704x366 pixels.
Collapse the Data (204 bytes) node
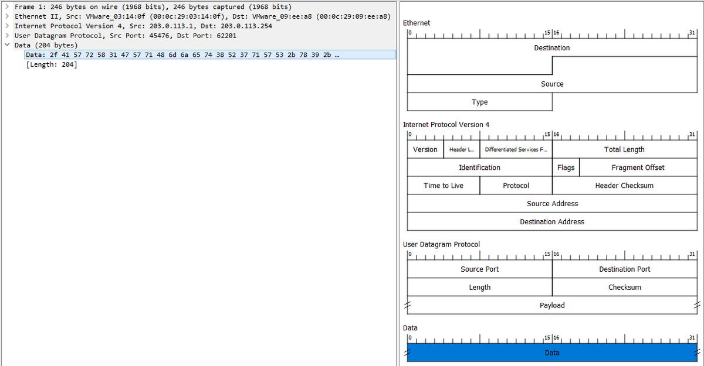pyautogui.click(x=6, y=45)
